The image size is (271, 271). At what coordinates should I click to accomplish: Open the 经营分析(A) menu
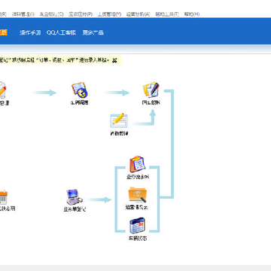click(138, 14)
